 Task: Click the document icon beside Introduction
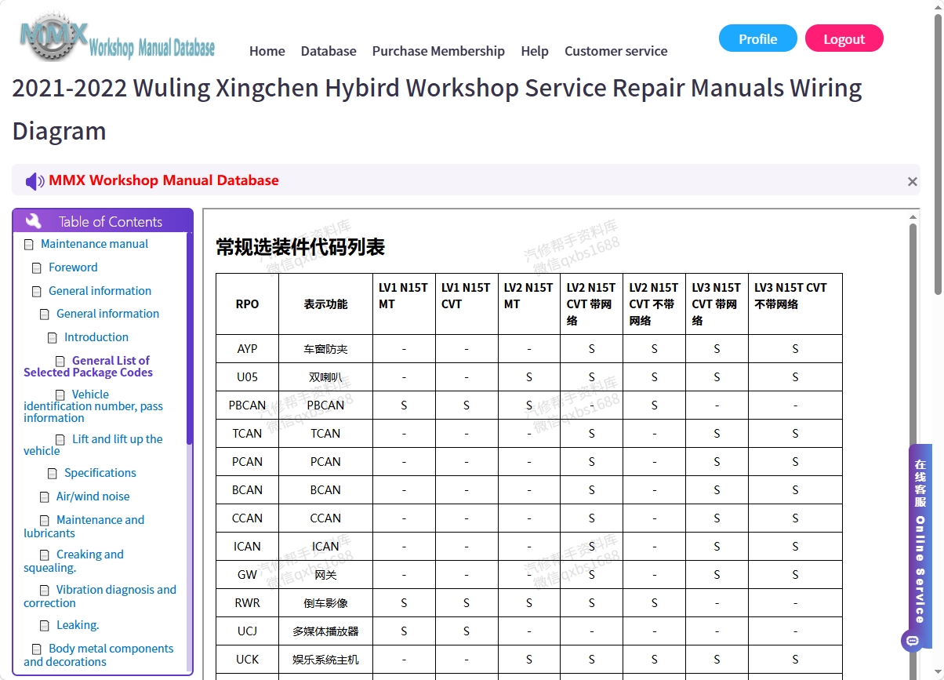[53, 338]
